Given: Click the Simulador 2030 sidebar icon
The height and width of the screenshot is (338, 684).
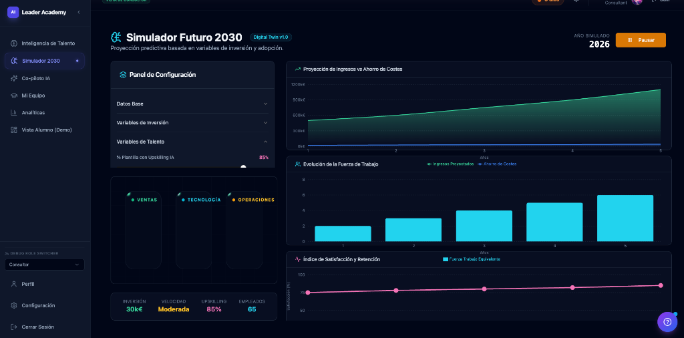Looking at the screenshot, I should coord(14,61).
